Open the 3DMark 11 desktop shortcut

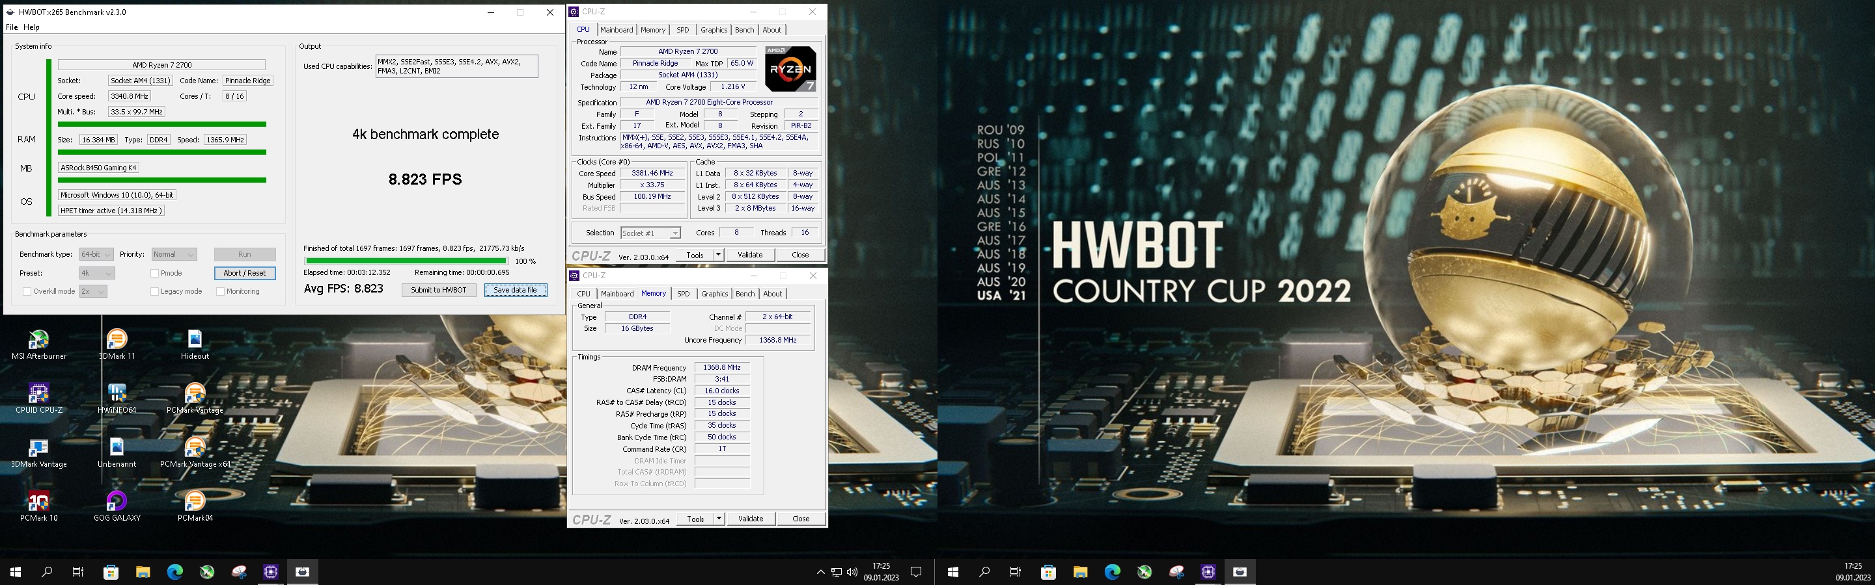(117, 344)
